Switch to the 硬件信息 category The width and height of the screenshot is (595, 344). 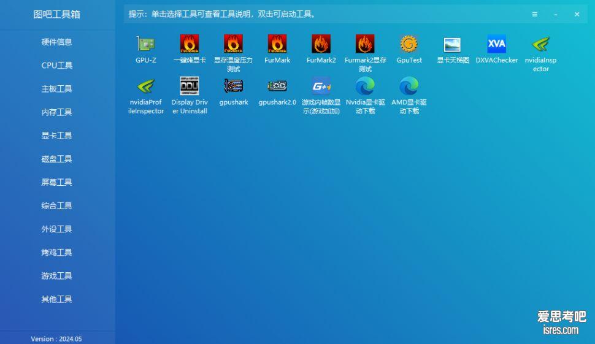coord(56,42)
